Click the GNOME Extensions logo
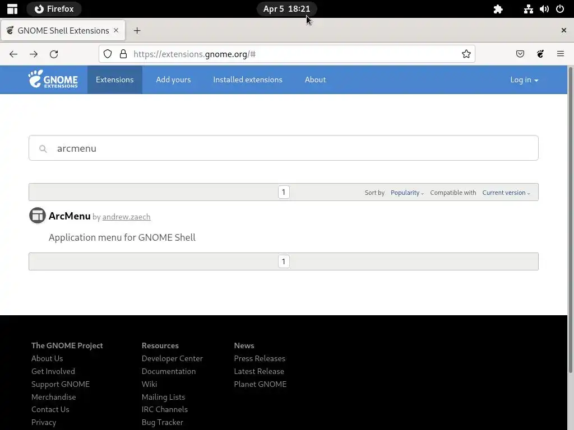The width and height of the screenshot is (574, 430). point(53,80)
